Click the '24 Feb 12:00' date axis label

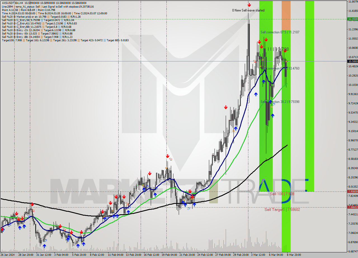coord(205,255)
